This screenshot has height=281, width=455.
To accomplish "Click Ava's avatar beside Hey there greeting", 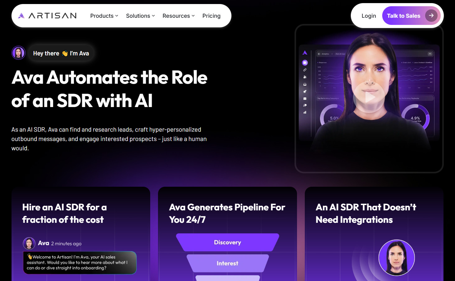I will pos(18,53).
